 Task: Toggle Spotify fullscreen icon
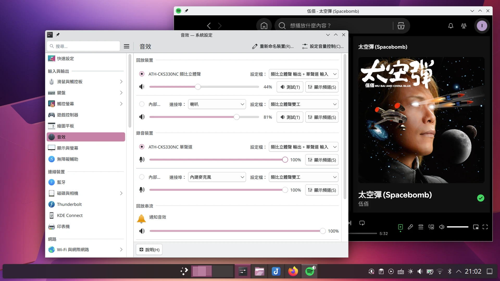tap(485, 227)
